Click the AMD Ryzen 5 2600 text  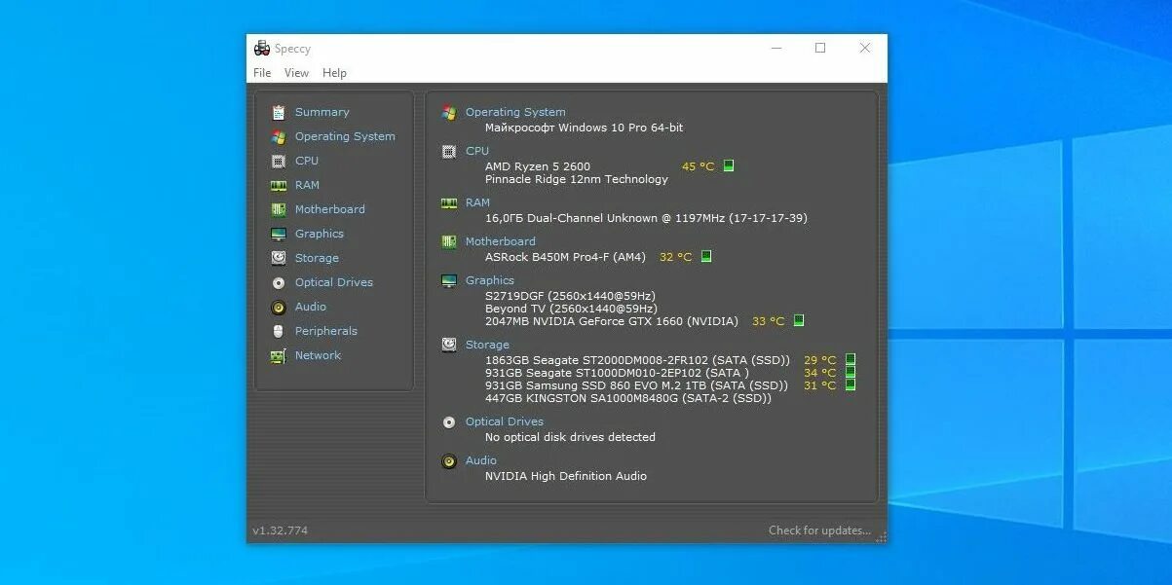tap(538, 166)
